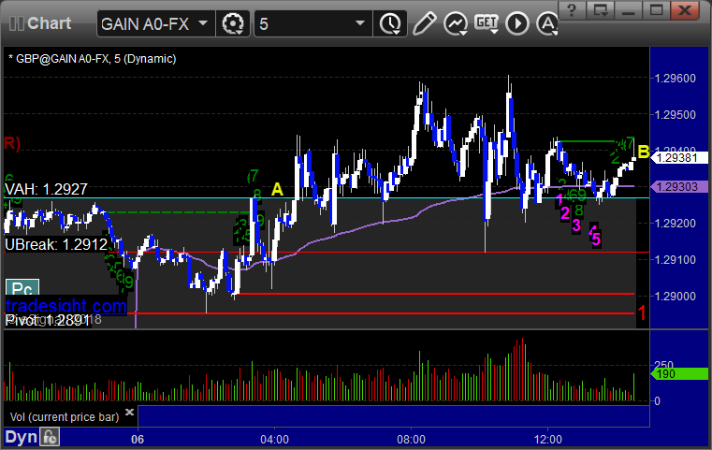Select the pencil drawing tools icon
Image resolution: width=712 pixels, height=450 pixels.
pyautogui.click(x=424, y=23)
